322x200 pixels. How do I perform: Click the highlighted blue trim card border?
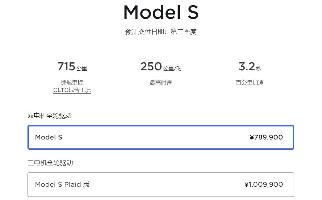click(x=161, y=126)
